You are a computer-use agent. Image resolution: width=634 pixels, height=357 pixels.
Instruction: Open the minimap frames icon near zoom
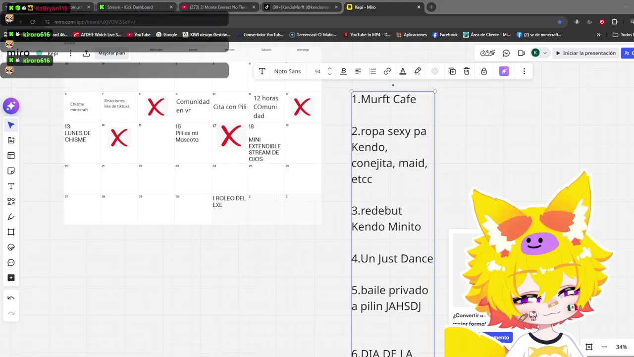tap(589, 347)
